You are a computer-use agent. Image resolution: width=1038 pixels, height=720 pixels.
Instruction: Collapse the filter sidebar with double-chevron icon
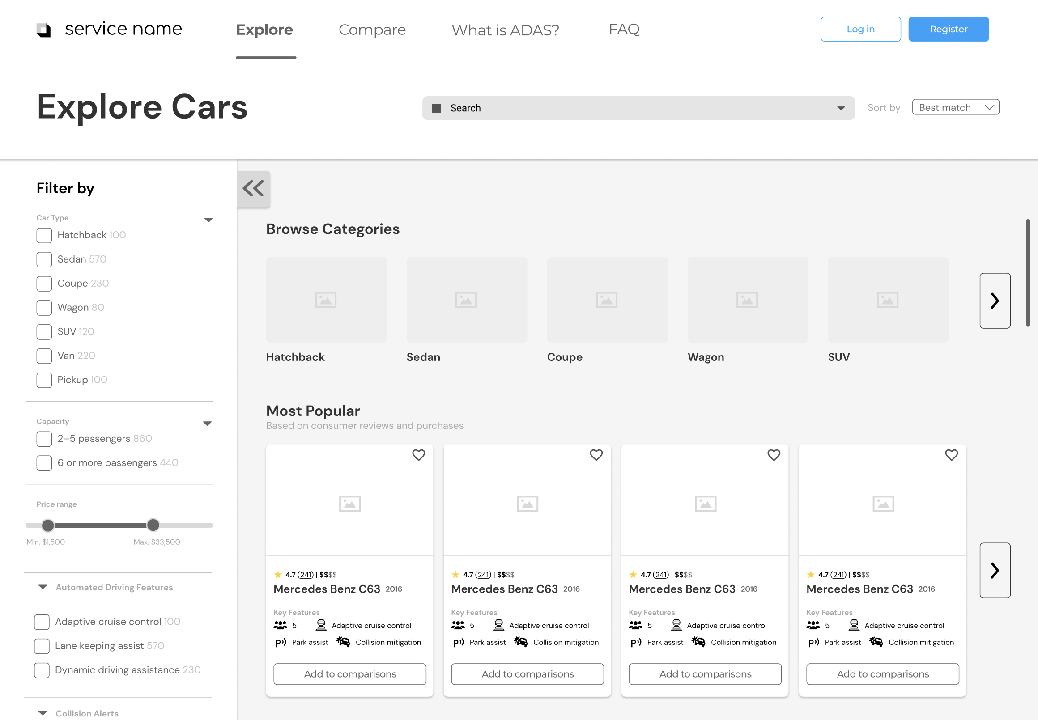pos(254,188)
